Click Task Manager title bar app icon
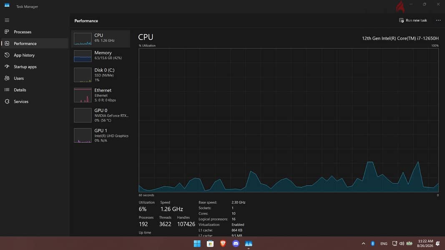445x250 pixels. 7,5
